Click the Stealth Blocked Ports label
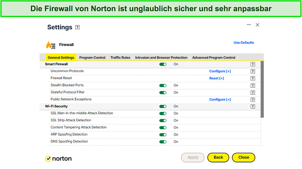 [x=67, y=85]
